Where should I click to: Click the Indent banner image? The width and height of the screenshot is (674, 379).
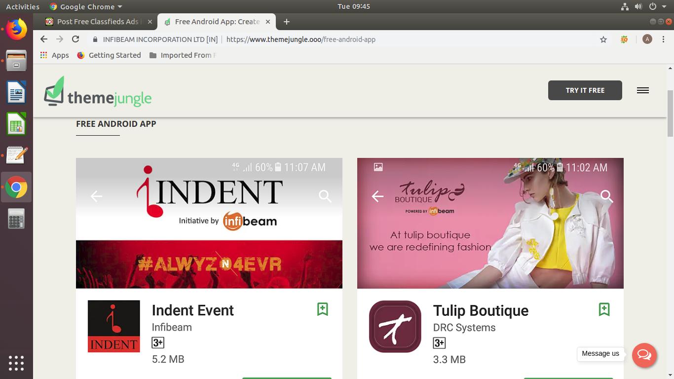[x=209, y=223]
